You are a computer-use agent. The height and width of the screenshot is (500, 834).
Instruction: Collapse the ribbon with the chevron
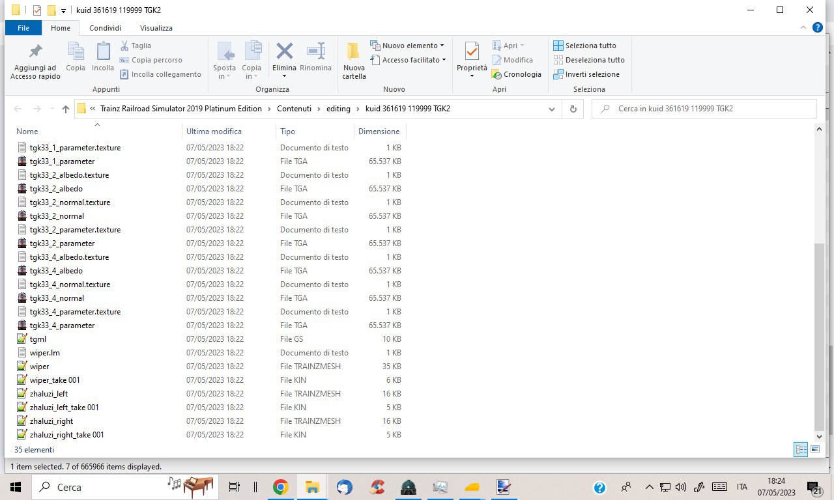tap(803, 28)
